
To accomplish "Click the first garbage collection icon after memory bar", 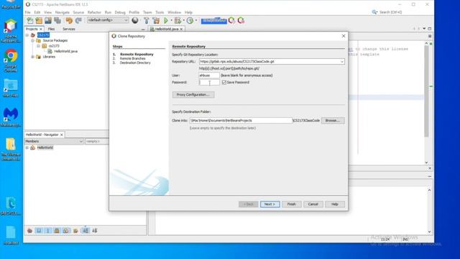I will [231, 20].
